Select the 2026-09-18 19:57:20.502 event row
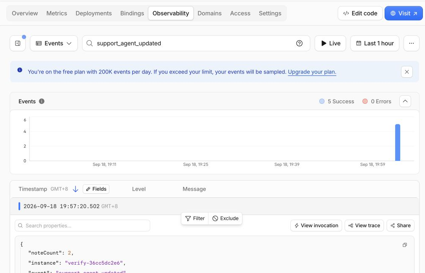The height and width of the screenshot is (273, 425). click(215, 206)
